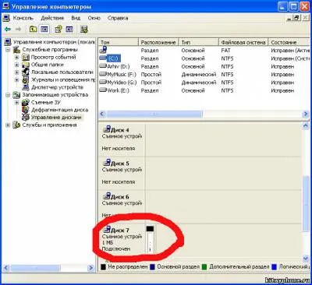Click the Диск 7 removable device icon

coord(107,230)
